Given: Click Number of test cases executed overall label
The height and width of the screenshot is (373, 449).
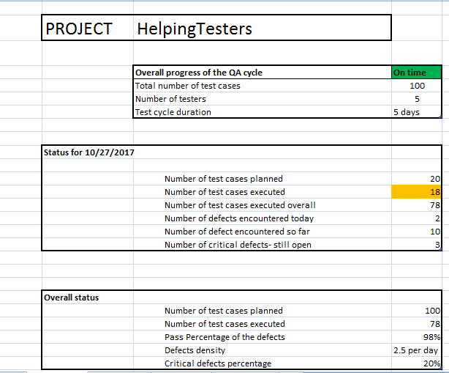Looking at the screenshot, I should coord(240,205).
